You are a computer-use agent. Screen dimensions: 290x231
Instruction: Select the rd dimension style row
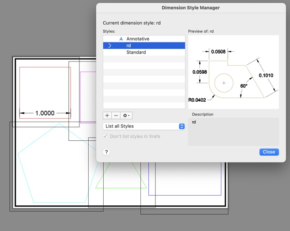[x=144, y=46]
